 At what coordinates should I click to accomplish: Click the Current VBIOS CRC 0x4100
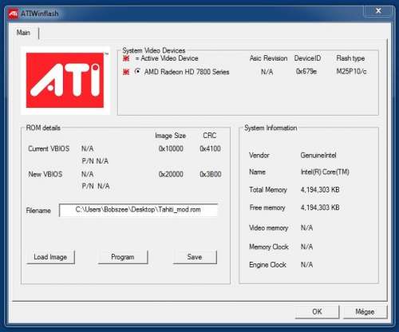point(210,148)
